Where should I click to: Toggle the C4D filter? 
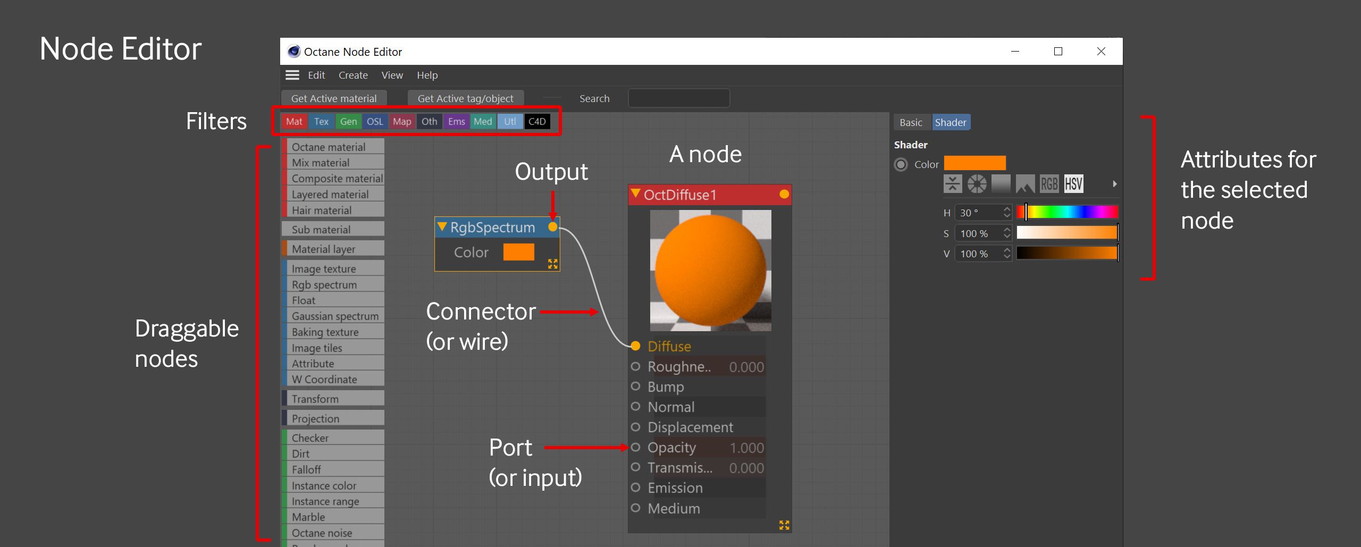click(x=536, y=121)
